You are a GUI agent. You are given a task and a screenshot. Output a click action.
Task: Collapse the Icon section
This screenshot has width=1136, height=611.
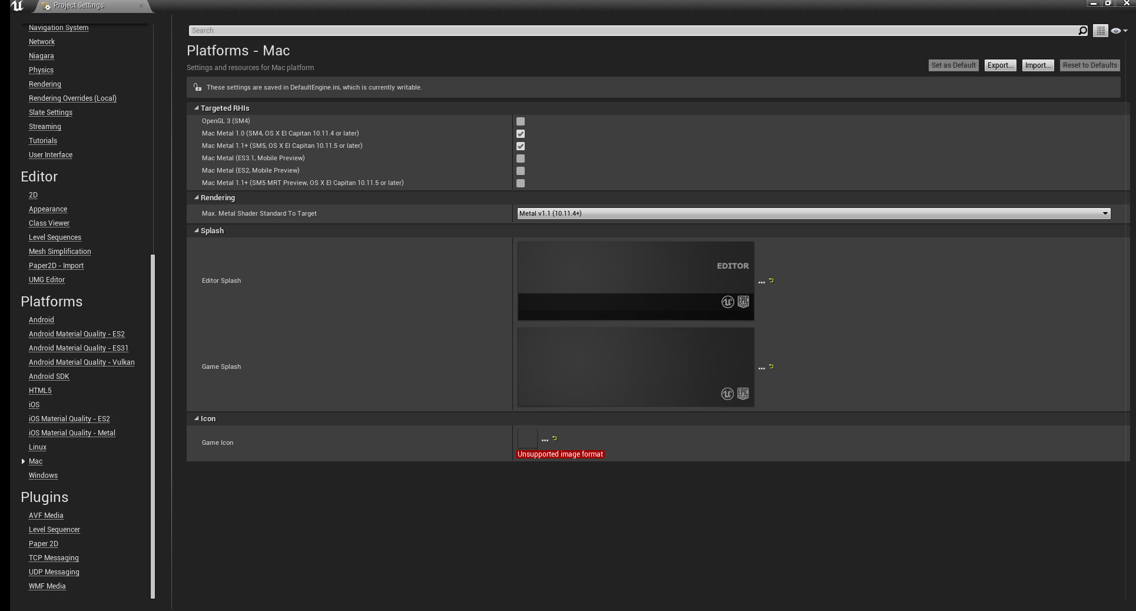click(x=197, y=418)
